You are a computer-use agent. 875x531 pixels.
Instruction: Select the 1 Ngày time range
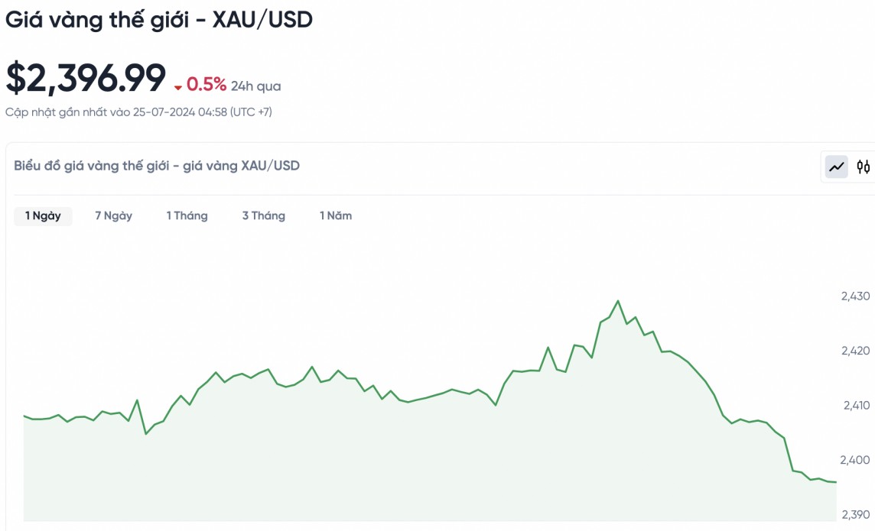43,216
